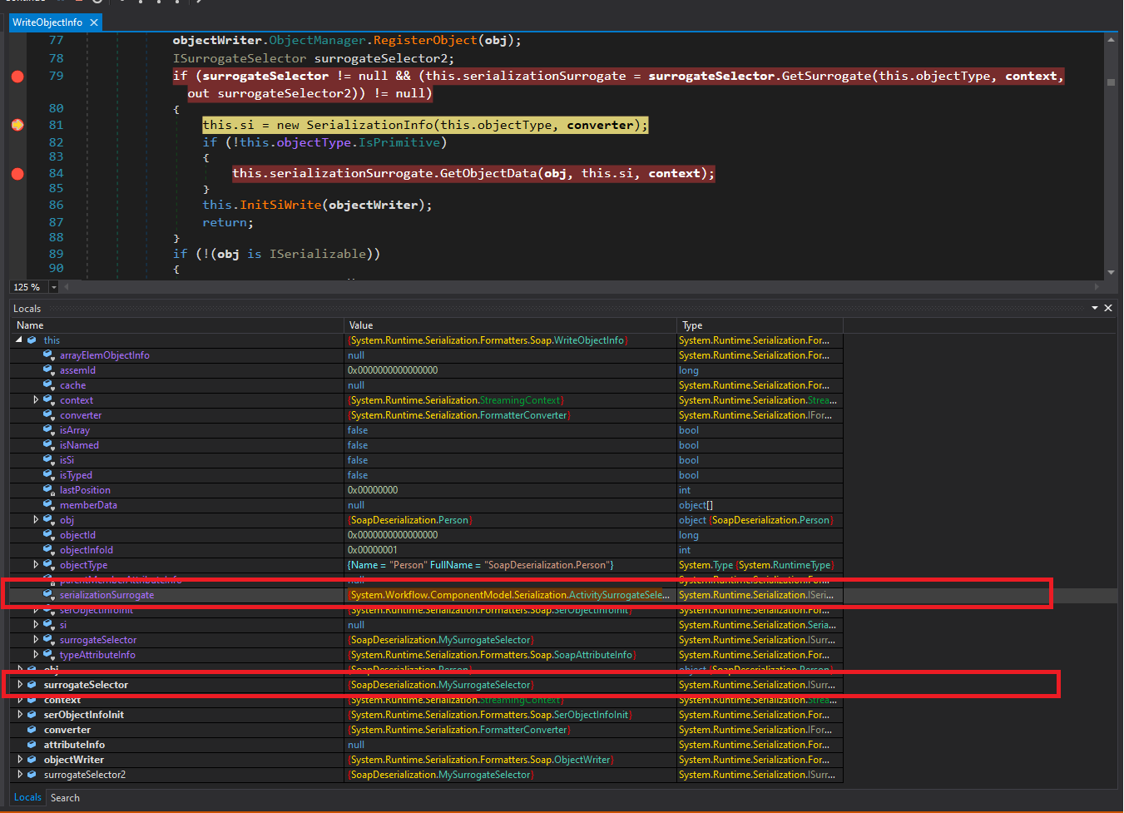
Task: Click the attributeInfo local cube icon
Action: 32,745
